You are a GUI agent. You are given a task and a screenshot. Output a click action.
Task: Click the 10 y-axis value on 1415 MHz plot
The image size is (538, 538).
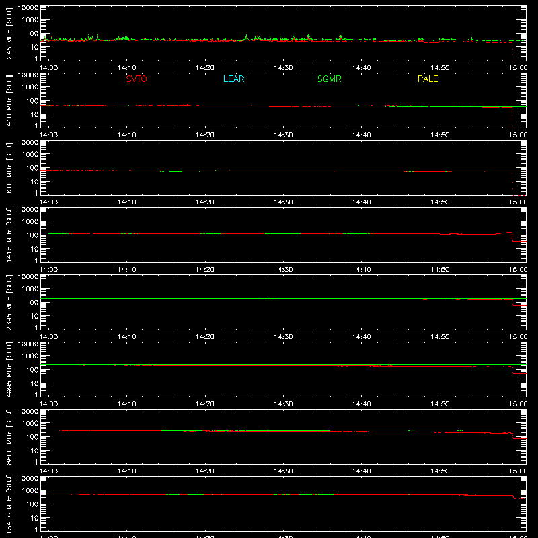click(x=35, y=249)
